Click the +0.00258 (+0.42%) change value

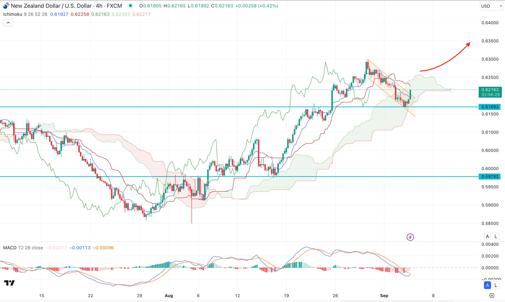pyautogui.click(x=256, y=6)
